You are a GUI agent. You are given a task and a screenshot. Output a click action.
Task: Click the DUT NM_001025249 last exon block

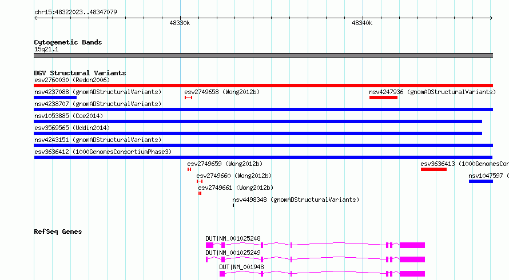click(412, 259)
